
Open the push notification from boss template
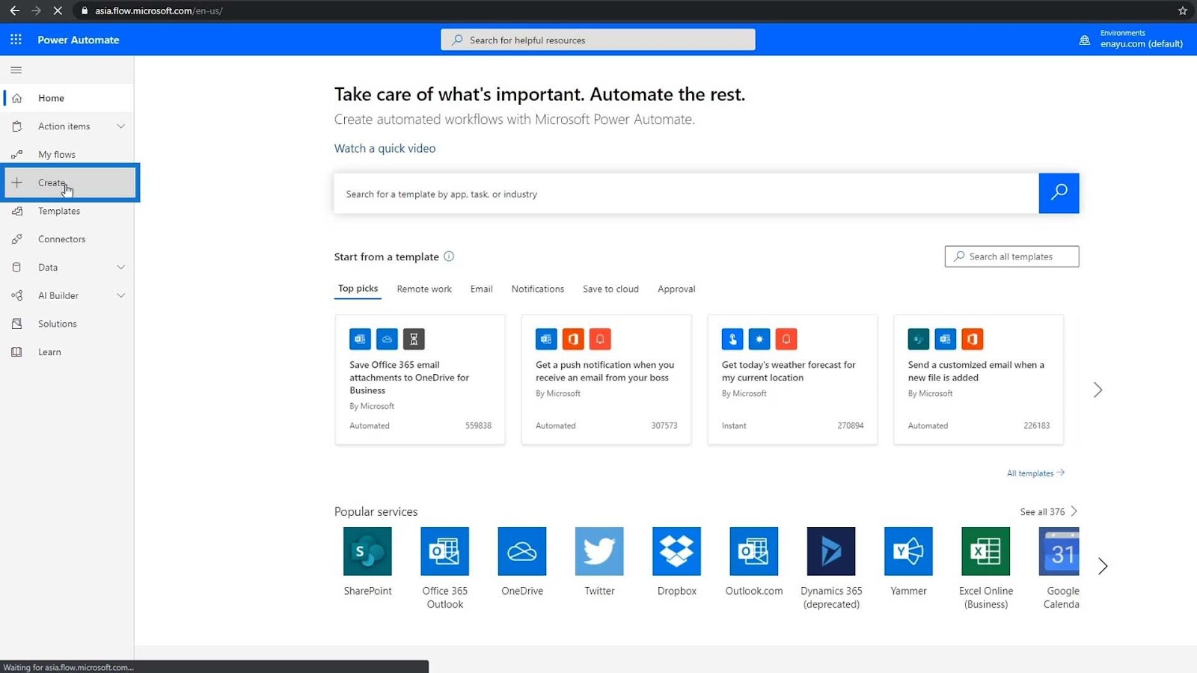pyautogui.click(x=607, y=380)
